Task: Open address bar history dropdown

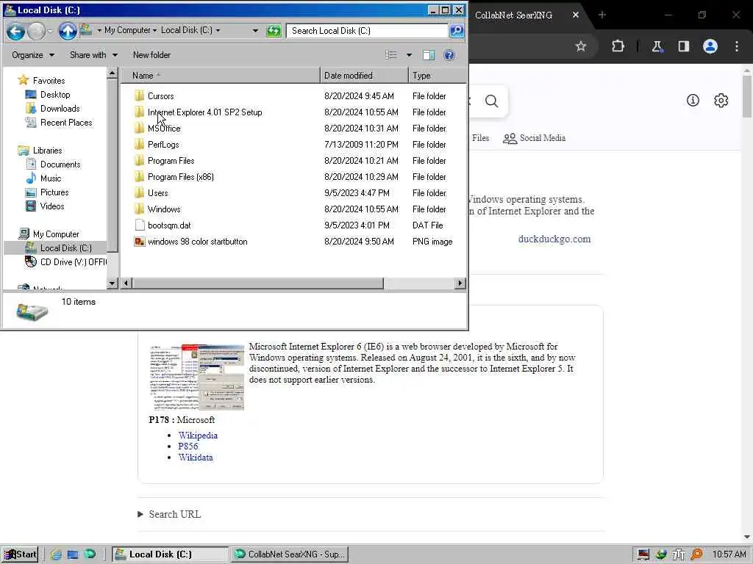Action: pos(255,31)
